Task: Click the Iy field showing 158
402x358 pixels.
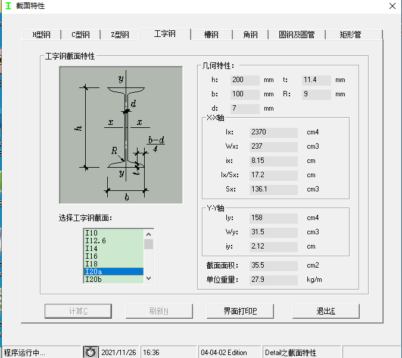Action: 273,218
